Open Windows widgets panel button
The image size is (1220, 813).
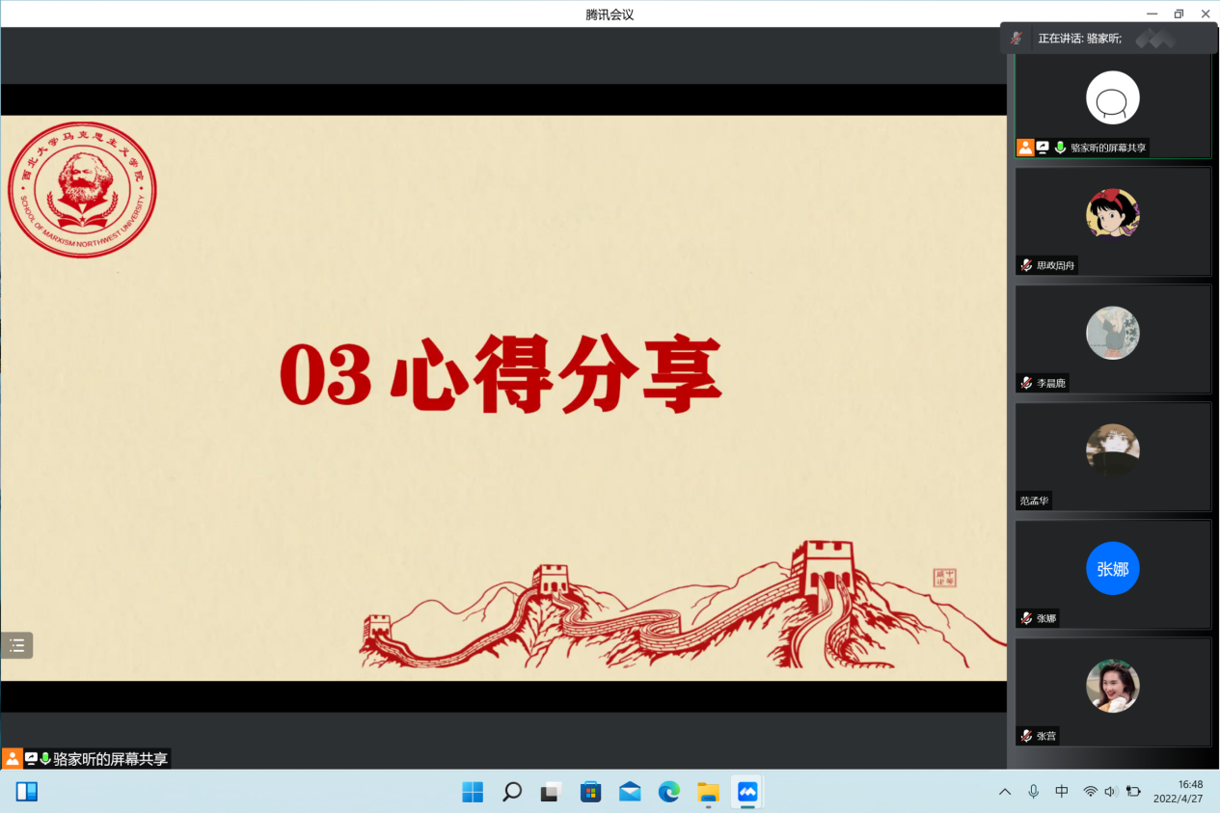tap(27, 792)
